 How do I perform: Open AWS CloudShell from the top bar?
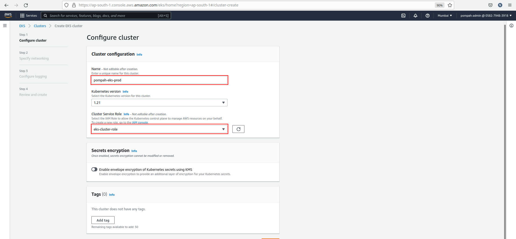[403, 16]
